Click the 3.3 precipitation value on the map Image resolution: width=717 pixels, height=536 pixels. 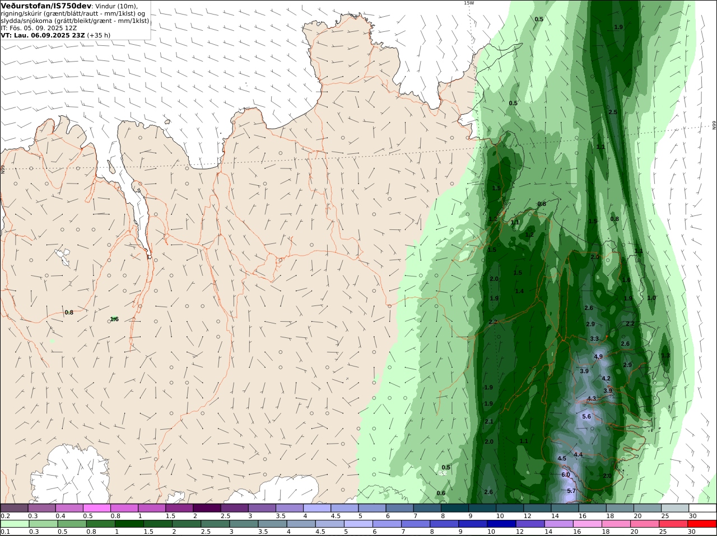[594, 338]
